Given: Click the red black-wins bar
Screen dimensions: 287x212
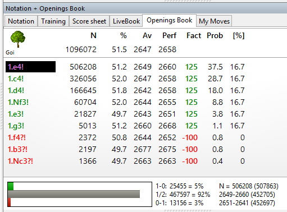Looking at the screenshot, I should click(x=9, y=202).
